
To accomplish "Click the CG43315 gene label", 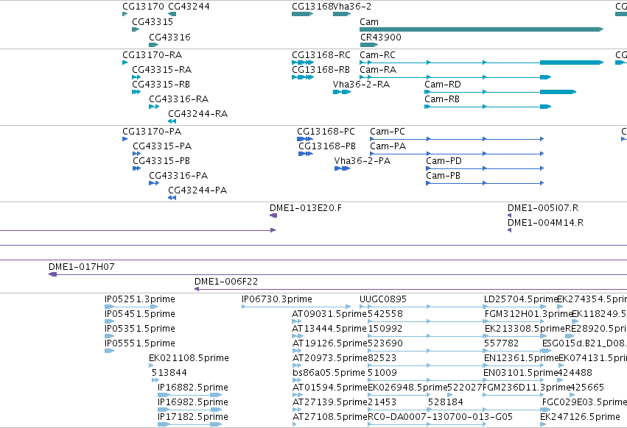I will tap(153, 21).
